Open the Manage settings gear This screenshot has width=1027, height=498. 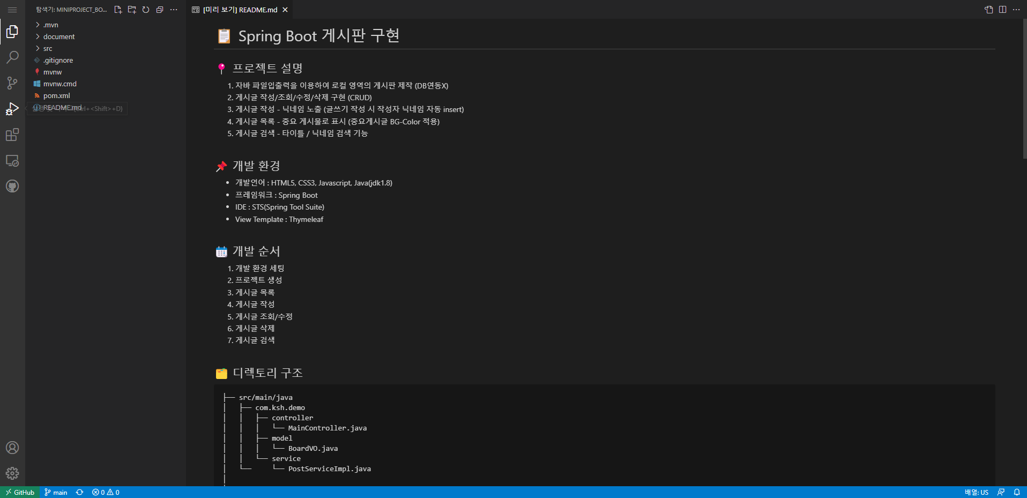(x=12, y=473)
